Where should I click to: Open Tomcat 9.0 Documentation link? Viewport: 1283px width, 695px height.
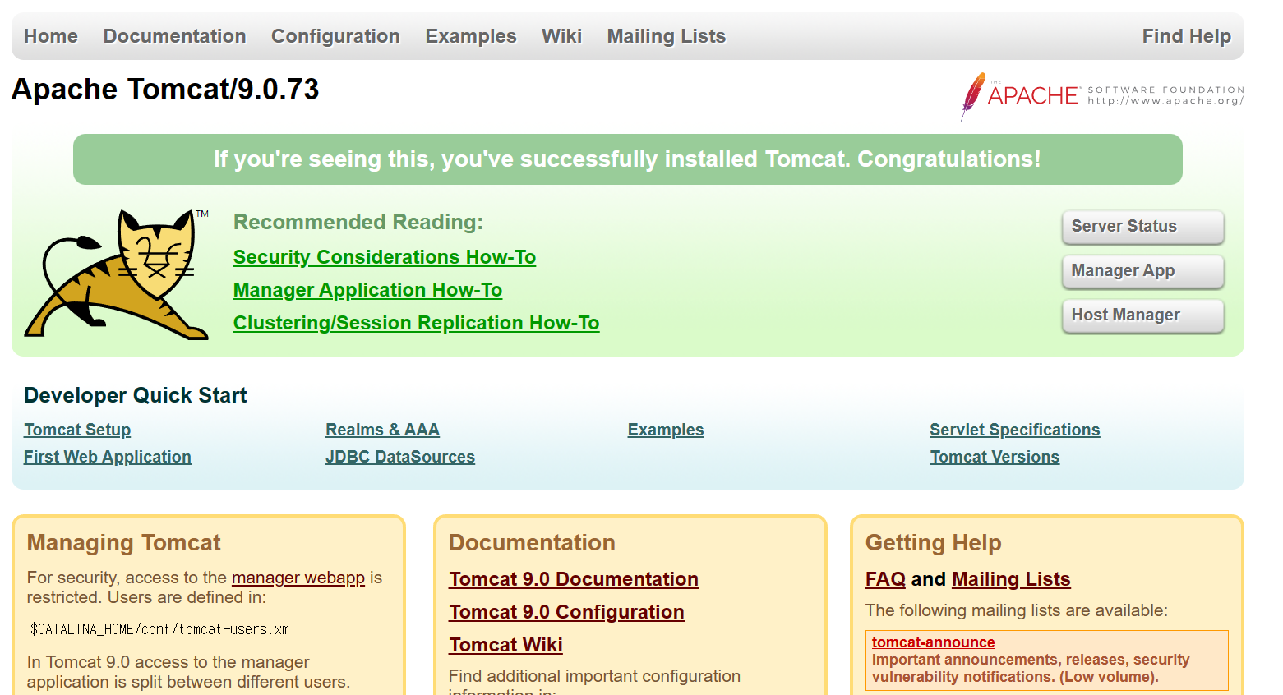(x=574, y=579)
